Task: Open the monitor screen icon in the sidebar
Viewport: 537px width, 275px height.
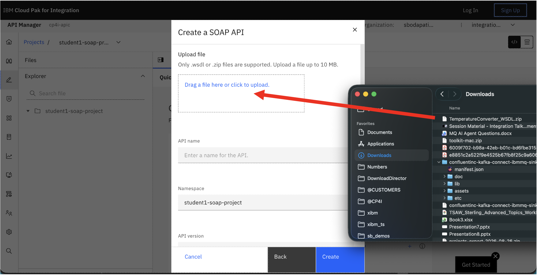Action: (x=9, y=175)
